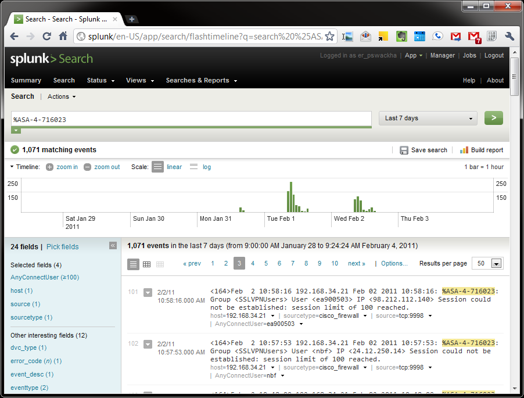Screen dimensions: 524x398
Task: Open the Views menu
Action: click(x=140, y=80)
